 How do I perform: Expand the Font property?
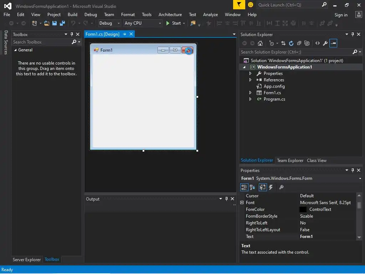242,203
